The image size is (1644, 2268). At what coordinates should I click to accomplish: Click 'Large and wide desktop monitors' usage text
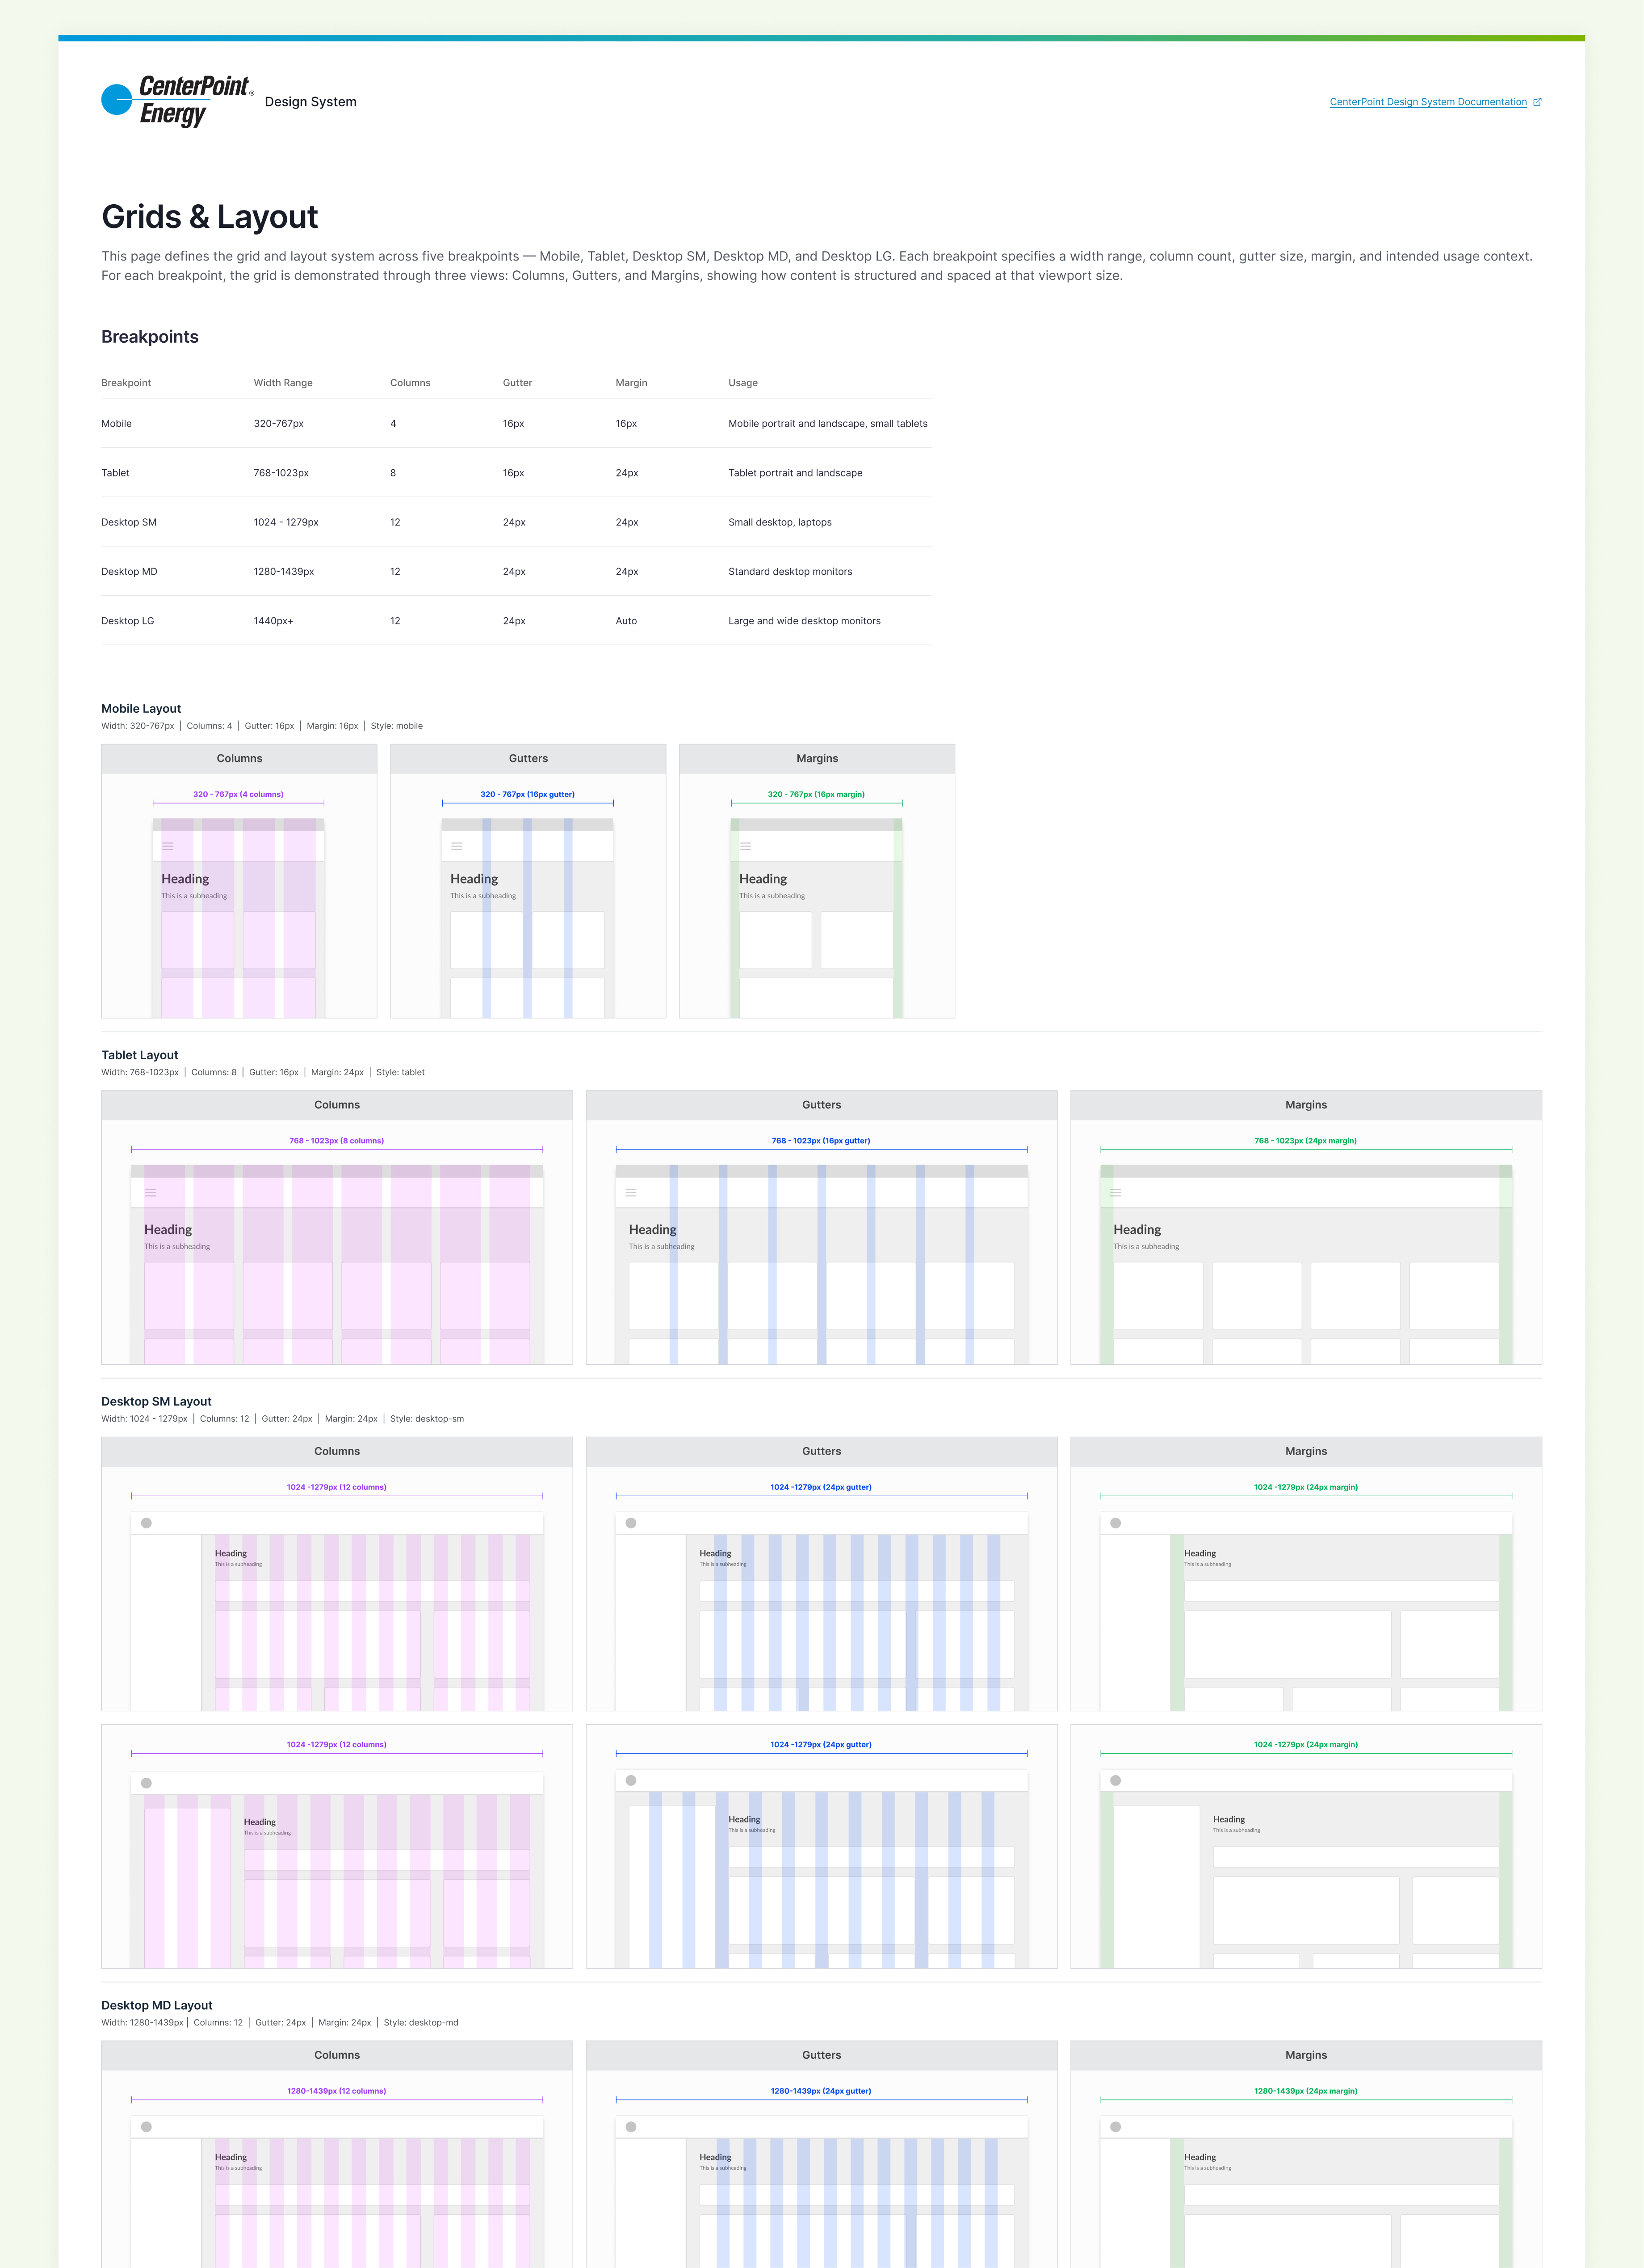pyautogui.click(x=805, y=621)
